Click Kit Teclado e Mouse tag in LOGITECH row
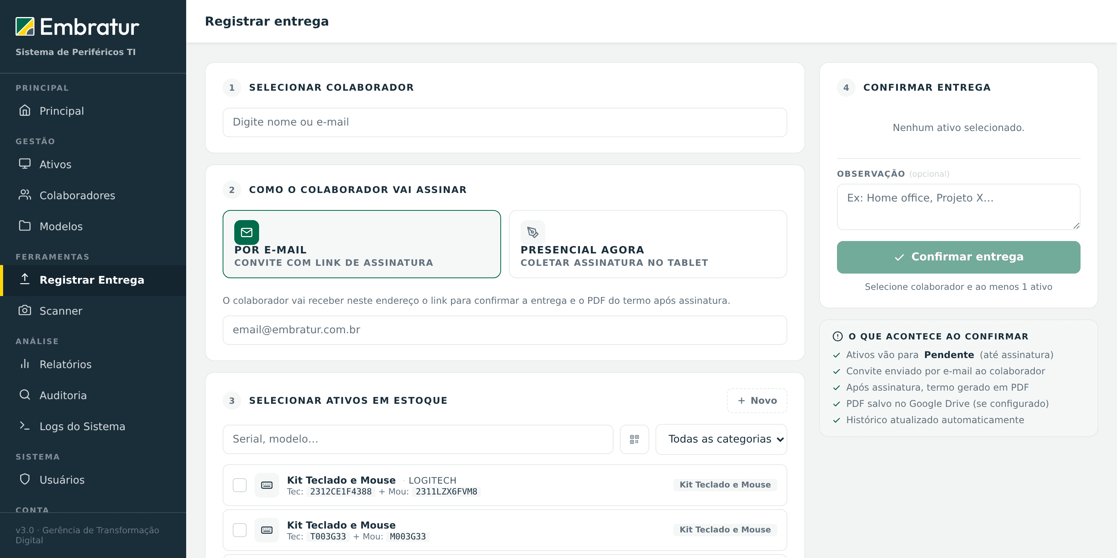This screenshot has width=1117, height=558. pyautogui.click(x=725, y=485)
